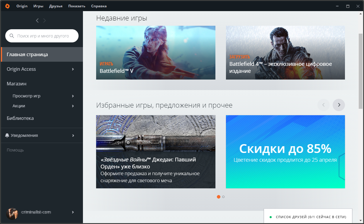The image size is (364, 224).
Task: Click the vertical scrollbar thumb
Action: [360, 71]
